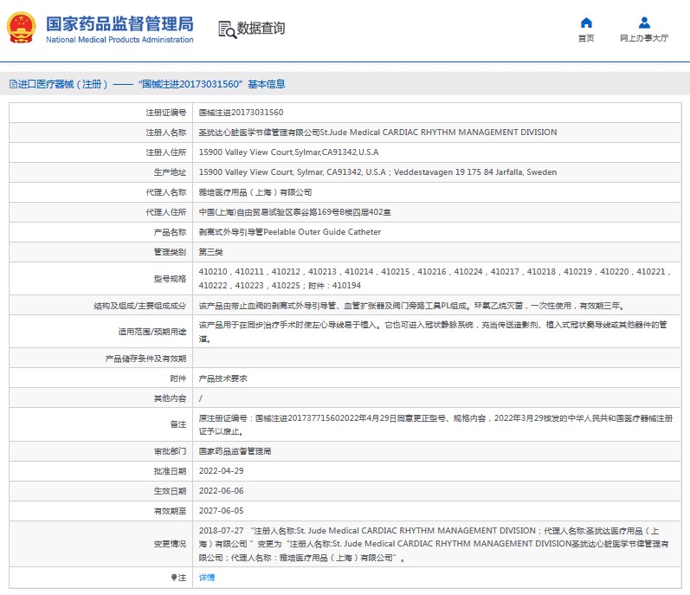The image size is (690, 595).
Task: Click approval date 2022-04-29
Action: click(222, 471)
